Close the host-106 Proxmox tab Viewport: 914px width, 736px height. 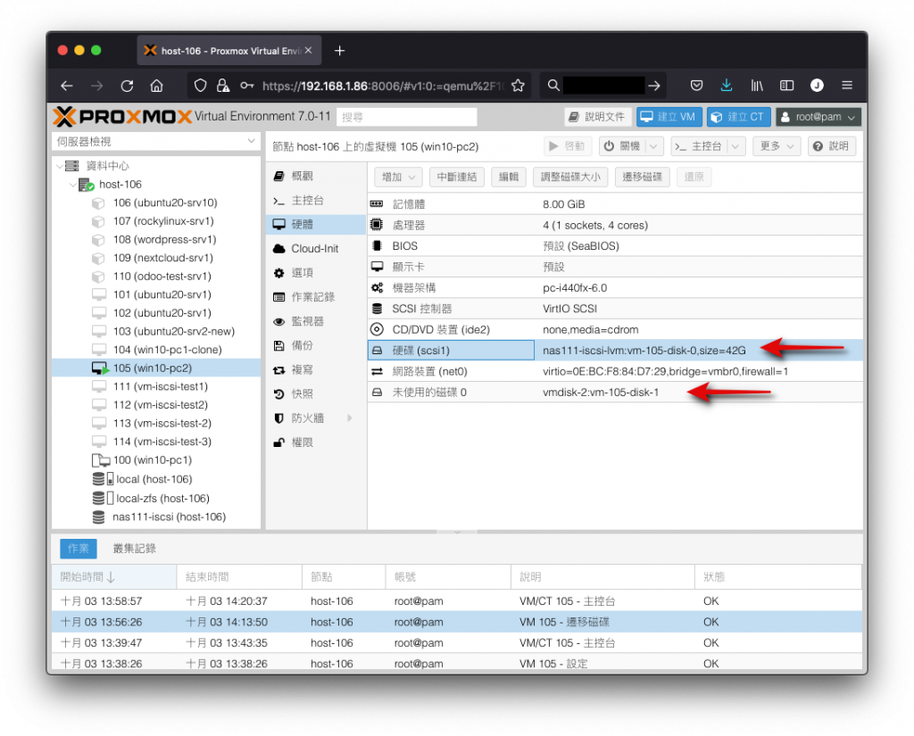coord(308,51)
